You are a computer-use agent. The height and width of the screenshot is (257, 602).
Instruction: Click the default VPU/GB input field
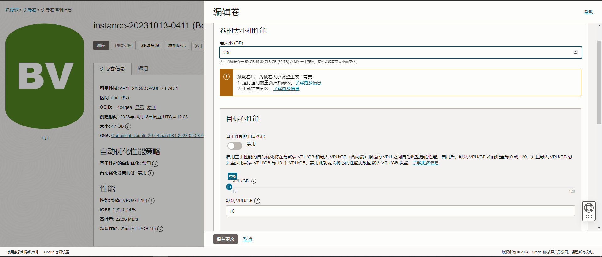click(400, 211)
